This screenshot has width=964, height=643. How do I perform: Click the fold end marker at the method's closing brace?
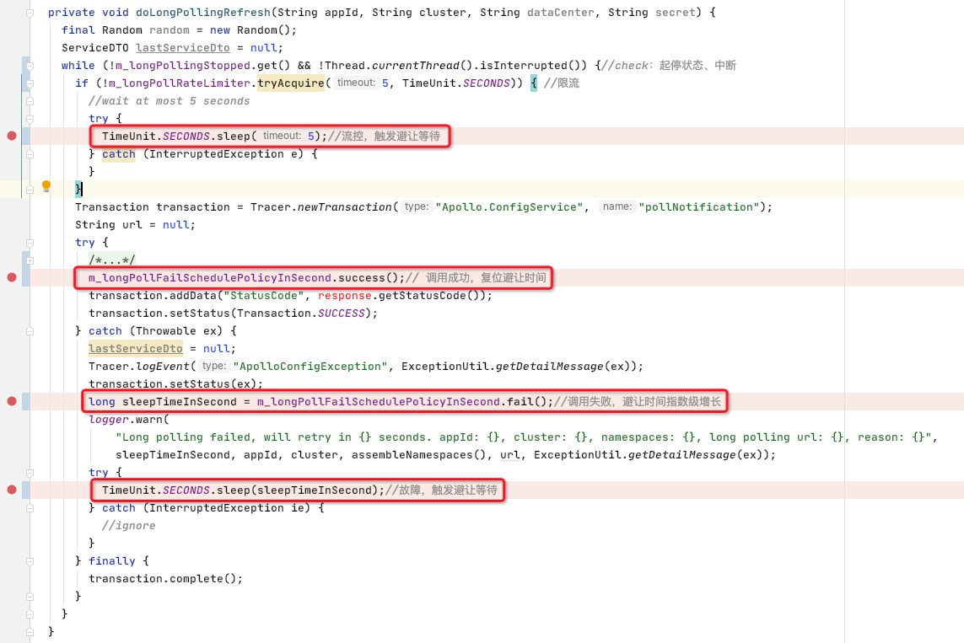pos(30,631)
